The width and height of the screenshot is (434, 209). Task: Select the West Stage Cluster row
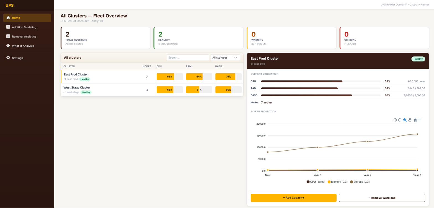[x=152, y=90]
